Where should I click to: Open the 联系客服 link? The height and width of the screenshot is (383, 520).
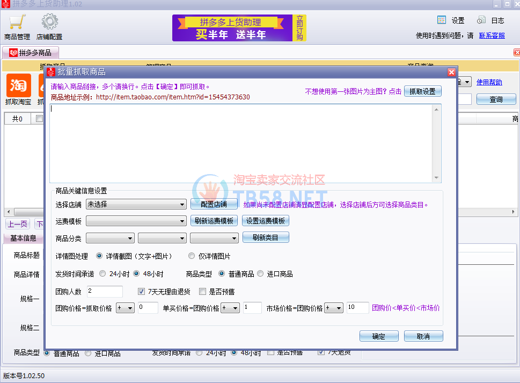(492, 35)
